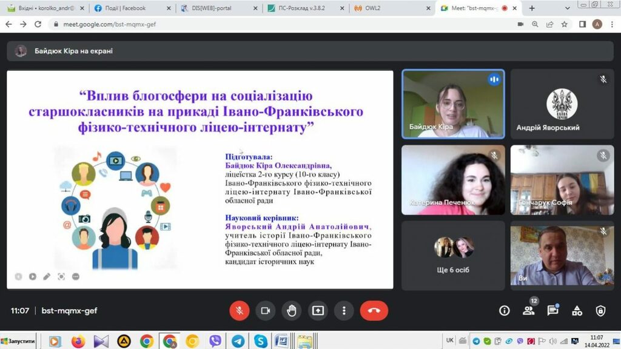Open the 'Ще 6 осіб' participants tile
Viewport: 621px width, 349px height.
(453, 254)
